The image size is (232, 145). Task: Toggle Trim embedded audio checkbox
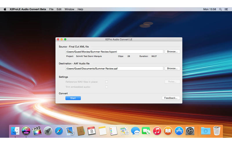point(106,87)
